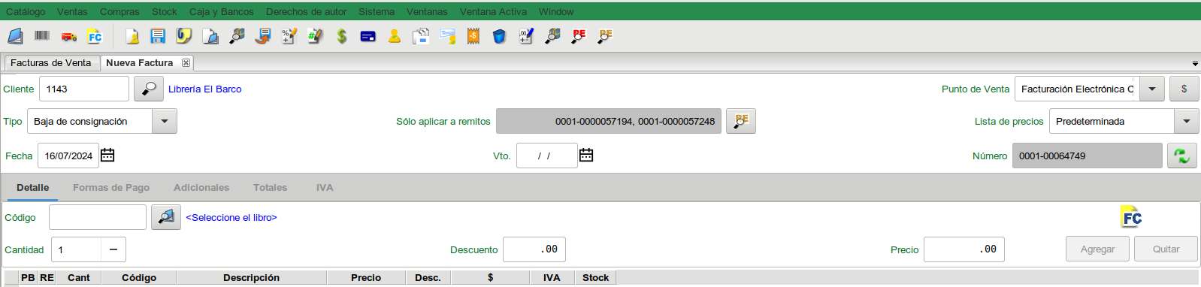Click the Agregar button
The width and height of the screenshot is (1201, 287).
[x=1097, y=249]
